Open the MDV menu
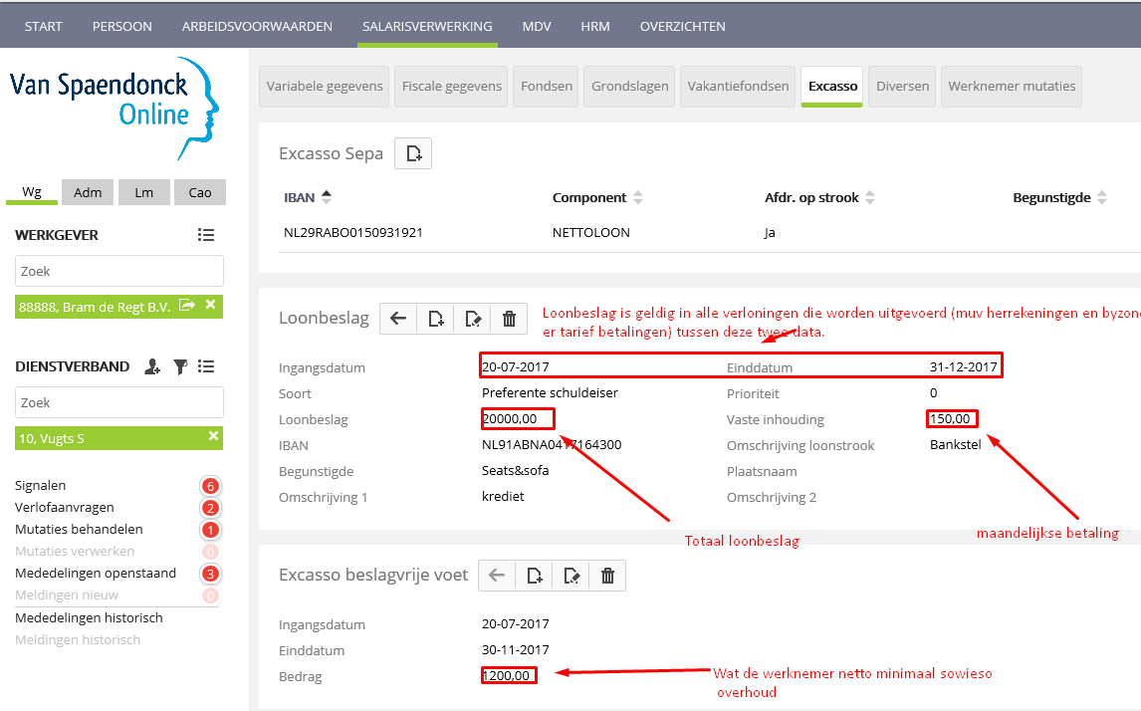This screenshot has height=711, width=1141. click(x=537, y=26)
